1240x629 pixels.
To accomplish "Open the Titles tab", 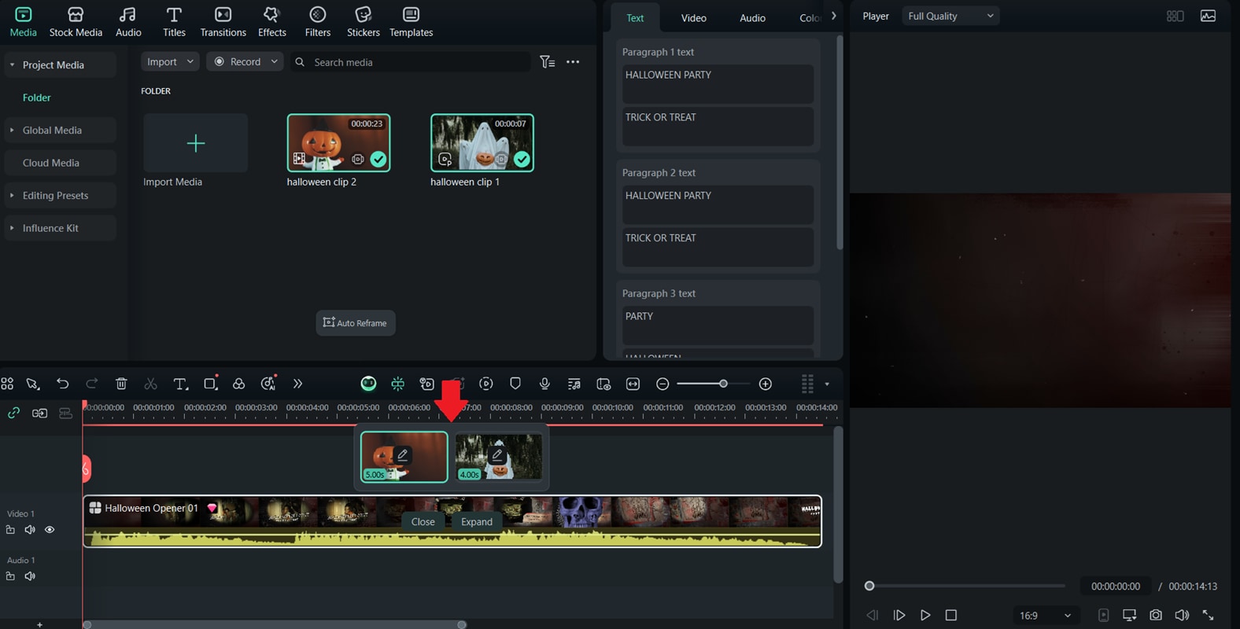I will click(174, 22).
